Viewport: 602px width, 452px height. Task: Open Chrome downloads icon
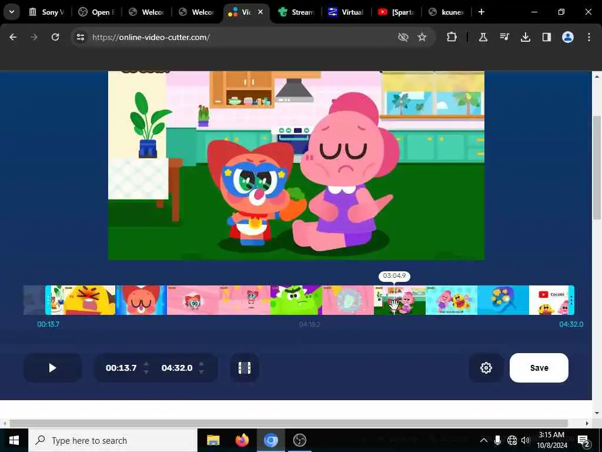(x=525, y=37)
